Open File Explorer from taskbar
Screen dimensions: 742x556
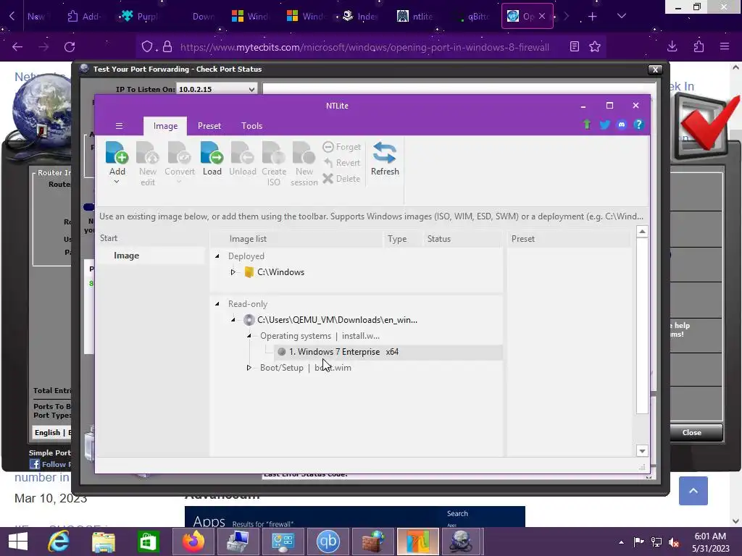click(103, 542)
